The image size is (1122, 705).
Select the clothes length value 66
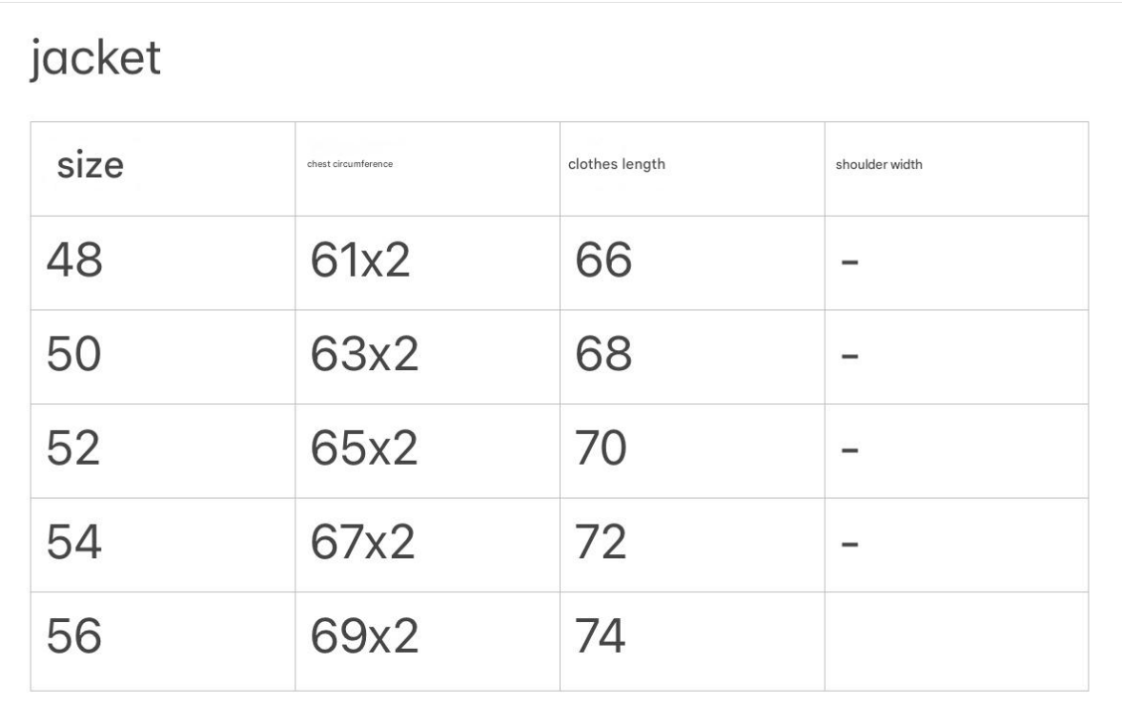point(603,260)
